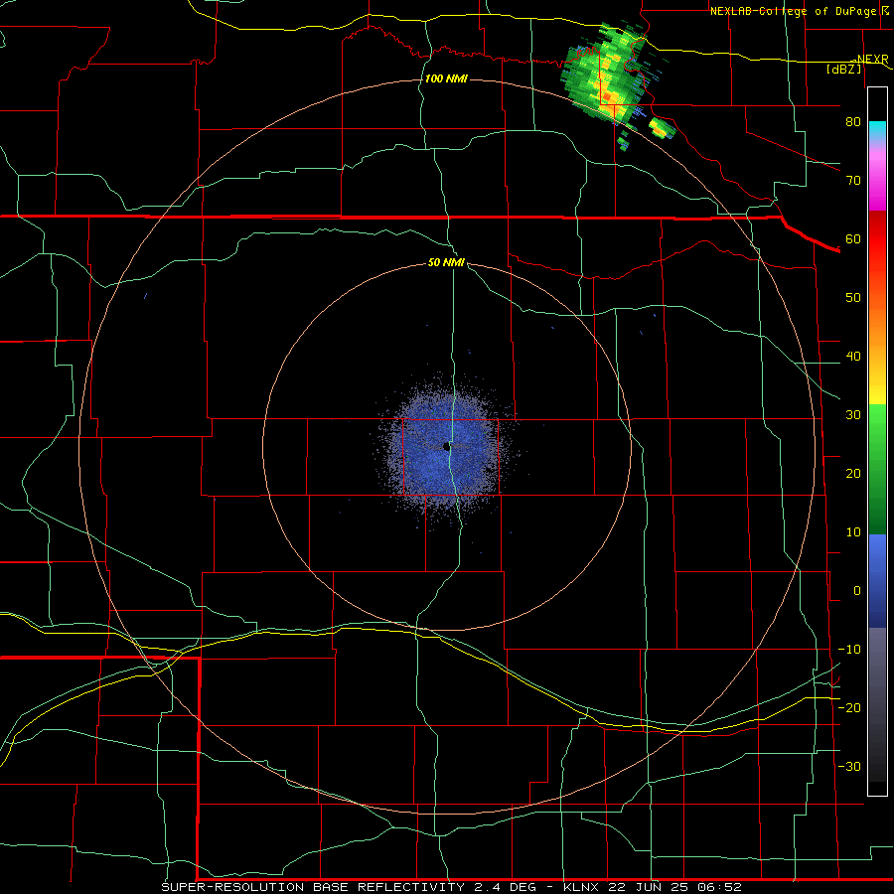The width and height of the screenshot is (894, 894).
Task: Select the -10 value on dBZ scale
Action: pyautogui.click(x=849, y=650)
